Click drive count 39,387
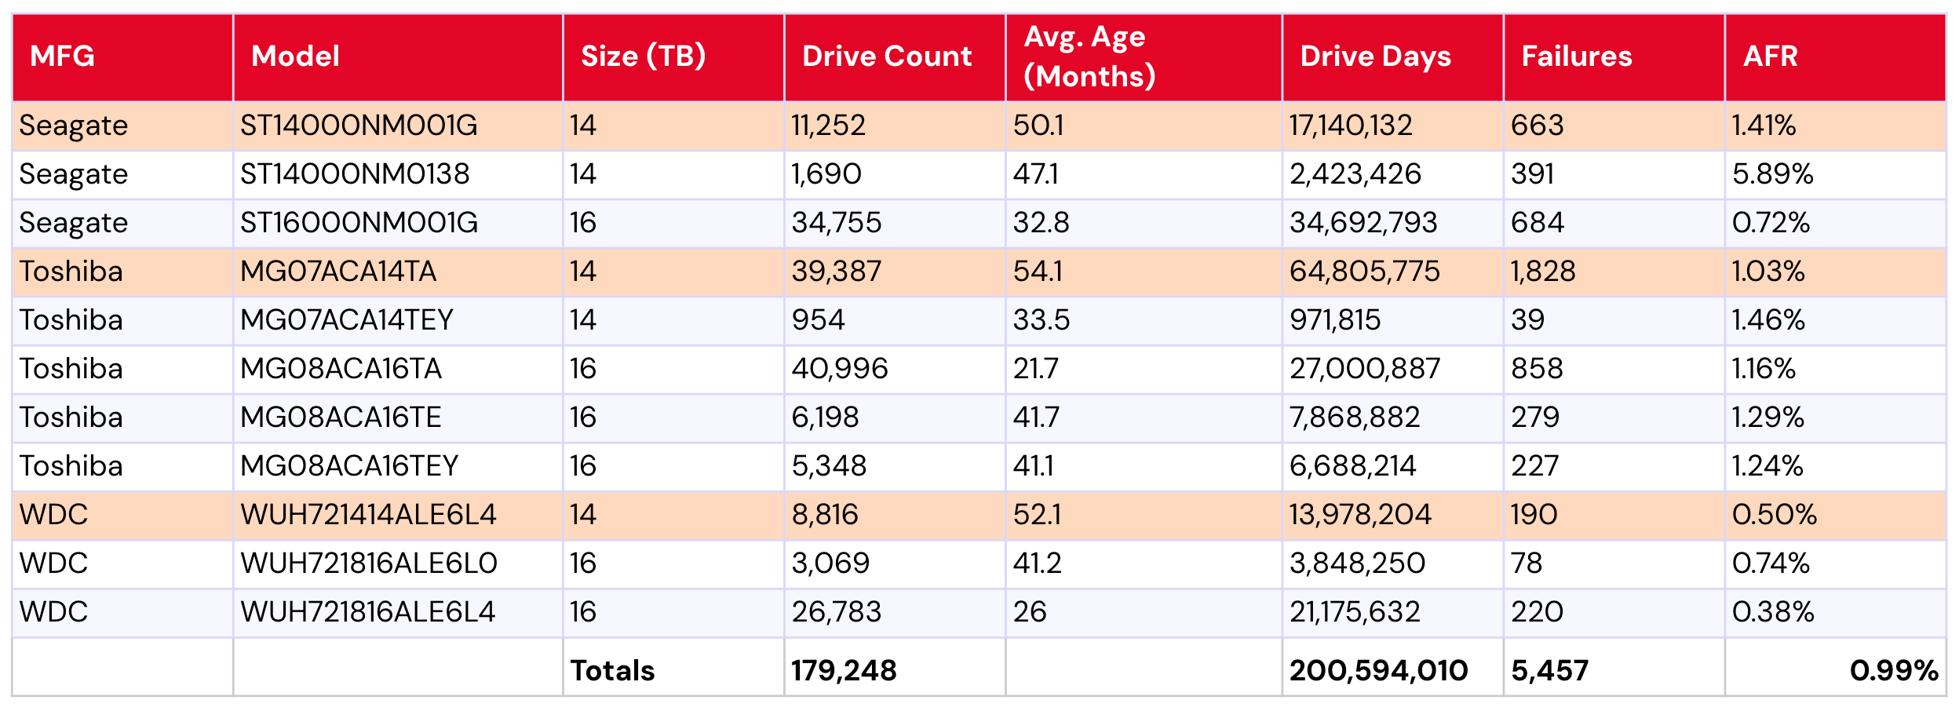Viewport: 1959px width, 711px height. pos(837,272)
